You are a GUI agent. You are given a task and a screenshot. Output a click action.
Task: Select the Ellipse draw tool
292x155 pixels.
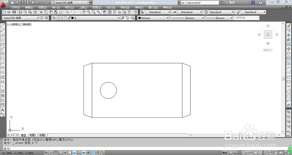3,68
